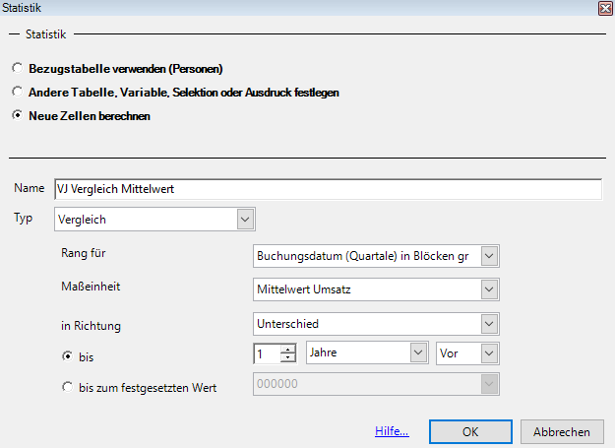This screenshot has height=448, width=615.
Task: Select 'bis zum festgesetzten Wert' radio
Action: coord(68,387)
